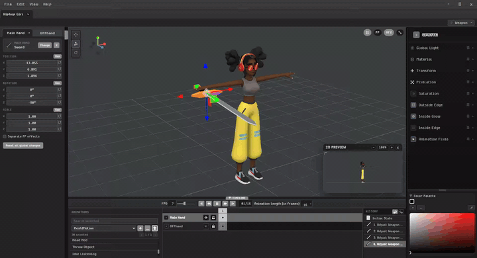Click the Global Light sun icon

coord(412,48)
